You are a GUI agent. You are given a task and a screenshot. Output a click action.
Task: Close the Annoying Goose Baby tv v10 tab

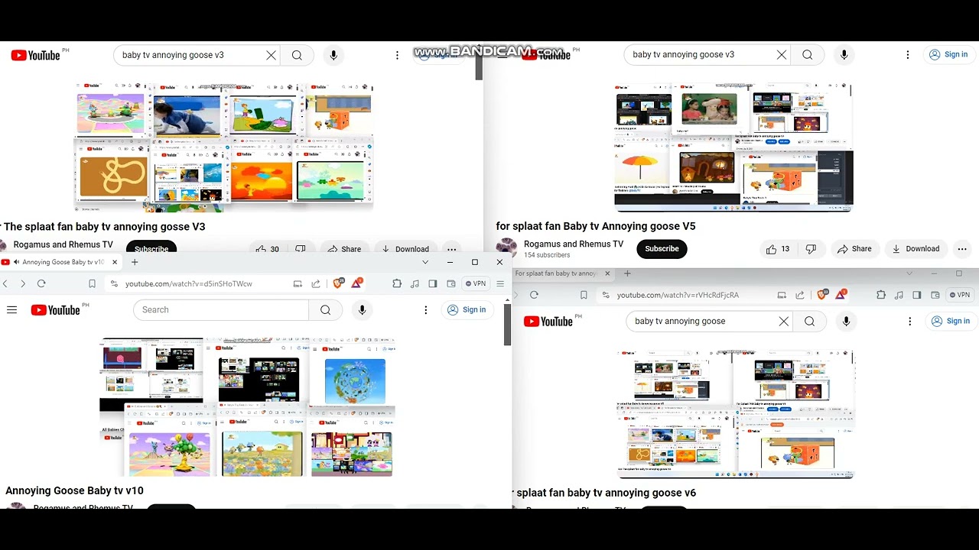click(115, 262)
